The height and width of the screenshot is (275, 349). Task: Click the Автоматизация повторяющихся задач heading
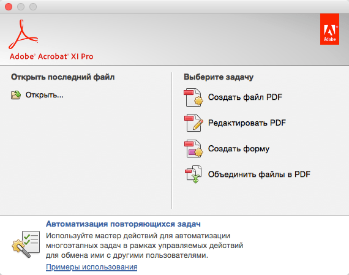point(123,224)
